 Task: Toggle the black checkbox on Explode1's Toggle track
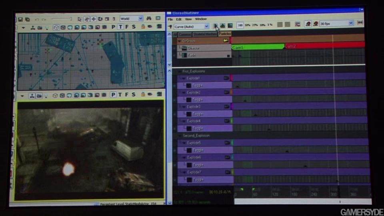(x=188, y=86)
